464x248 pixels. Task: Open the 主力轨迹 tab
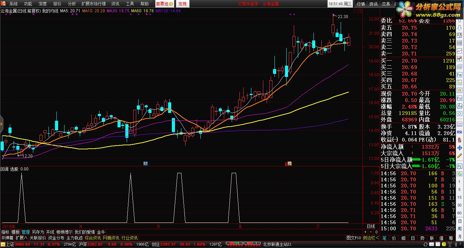74,238
